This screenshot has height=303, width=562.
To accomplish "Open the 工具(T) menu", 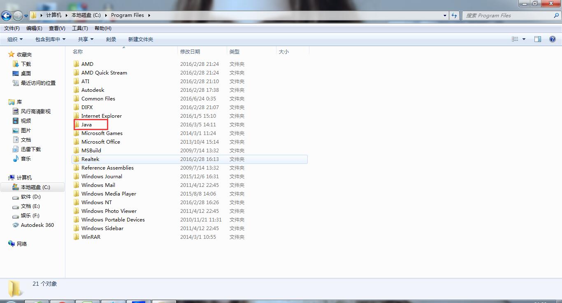I will point(80,28).
